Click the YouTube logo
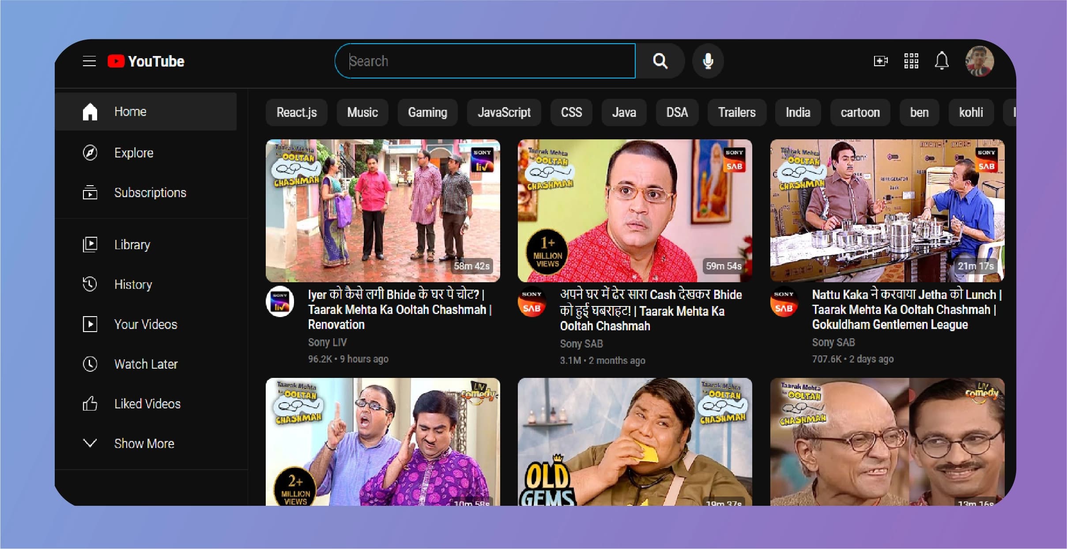 (x=146, y=61)
